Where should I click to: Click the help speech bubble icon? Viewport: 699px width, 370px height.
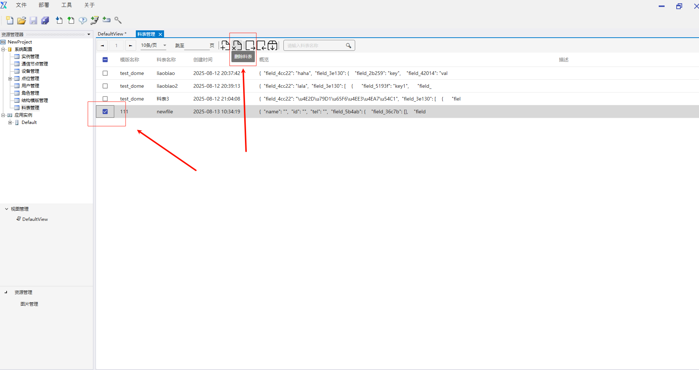pyautogui.click(x=83, y=20)
